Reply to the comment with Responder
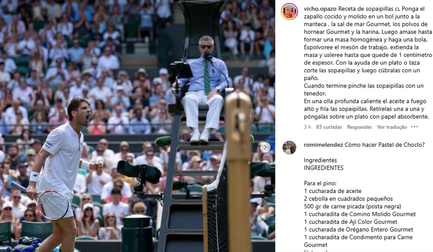 [x=359, y=127]
